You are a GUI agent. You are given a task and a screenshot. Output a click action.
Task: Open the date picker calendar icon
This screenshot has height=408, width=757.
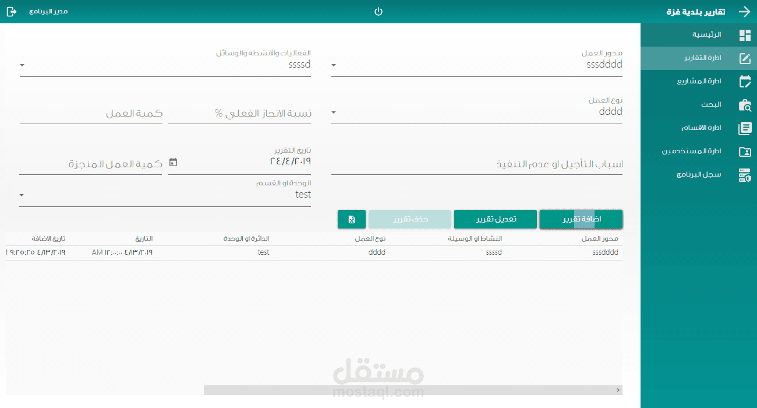173,163
